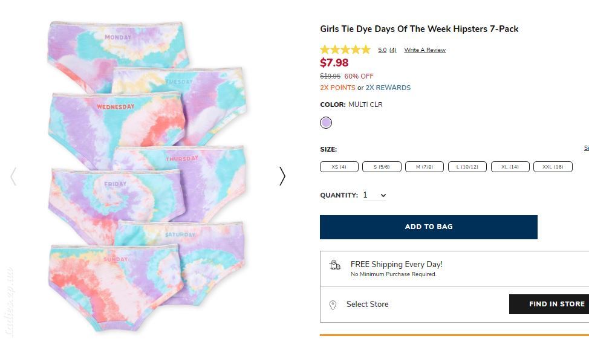Screen dimensions: 589x342
Task: Click the 2X REWARDS link
Action: click(388, 88)
